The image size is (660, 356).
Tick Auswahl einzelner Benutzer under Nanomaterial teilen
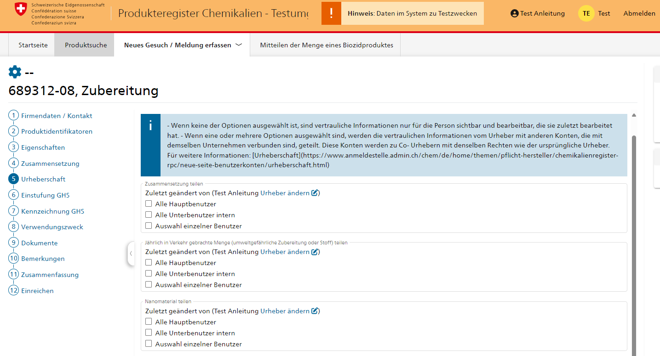[149, 344]
